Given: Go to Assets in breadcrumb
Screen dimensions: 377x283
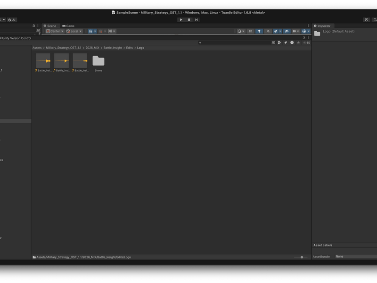Looking at the screenshot, I should point(37,48).
